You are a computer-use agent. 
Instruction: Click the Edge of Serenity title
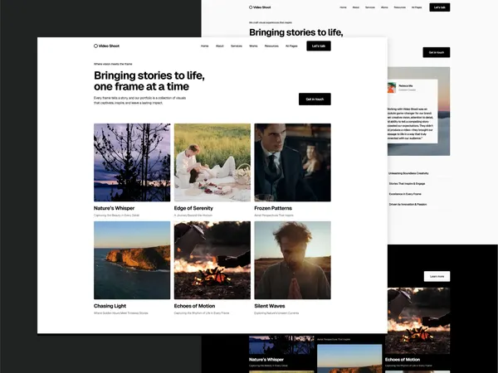tap(193, 208)
